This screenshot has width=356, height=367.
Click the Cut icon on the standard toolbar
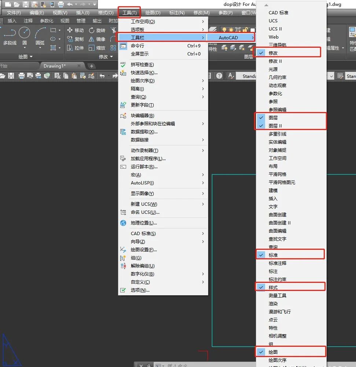tap(57, 76)
